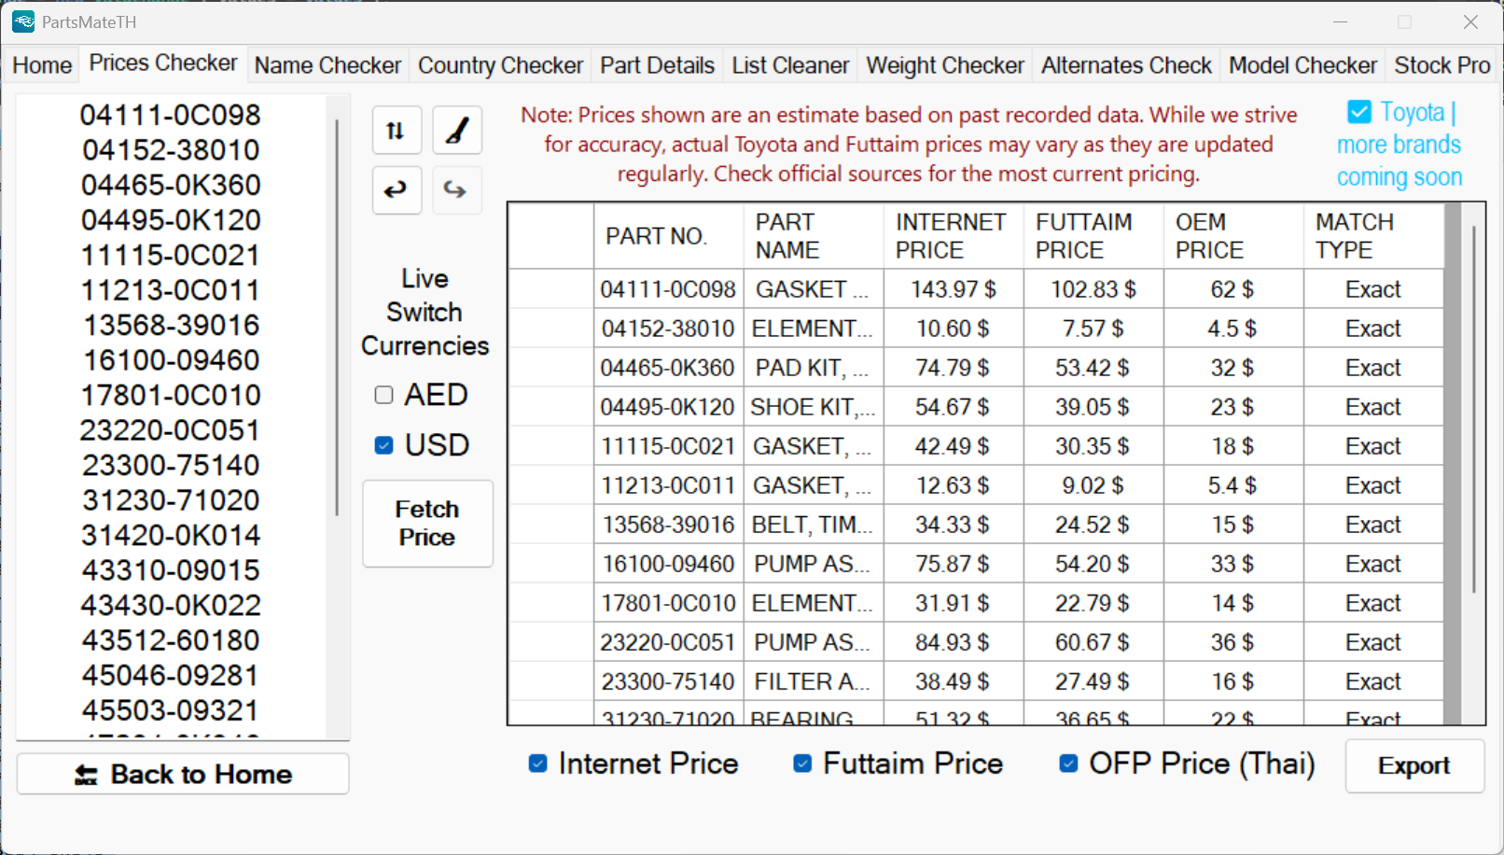The image size is (1504, 855).
Task: Toggle the Toyota brand checkbox
Action: (x=1359, y=113)
